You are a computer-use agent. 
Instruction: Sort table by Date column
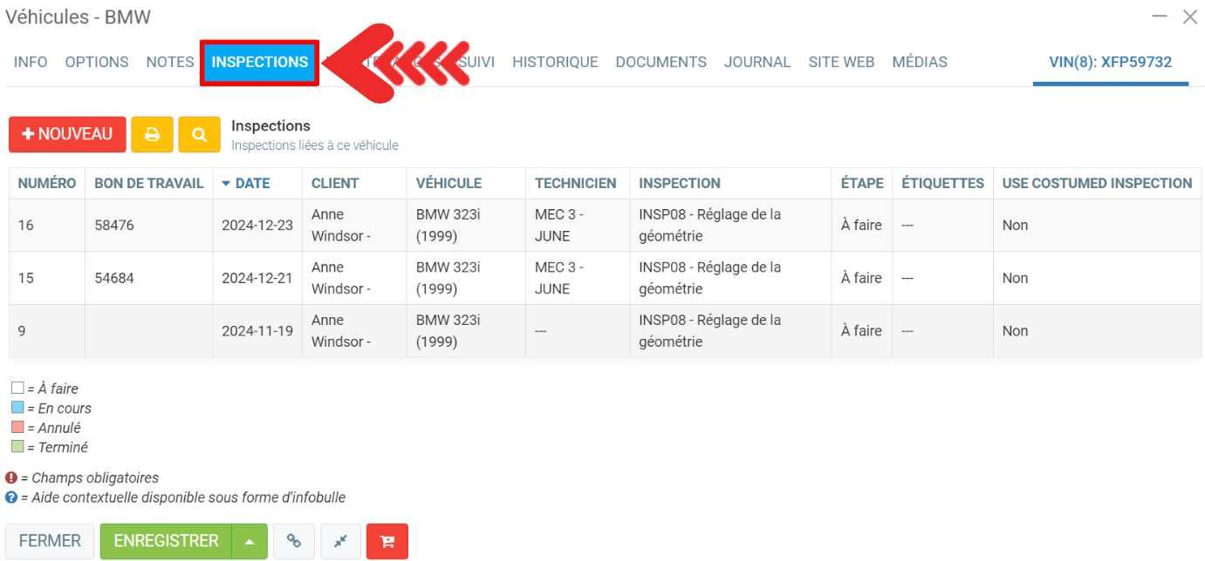click(251, 183)
